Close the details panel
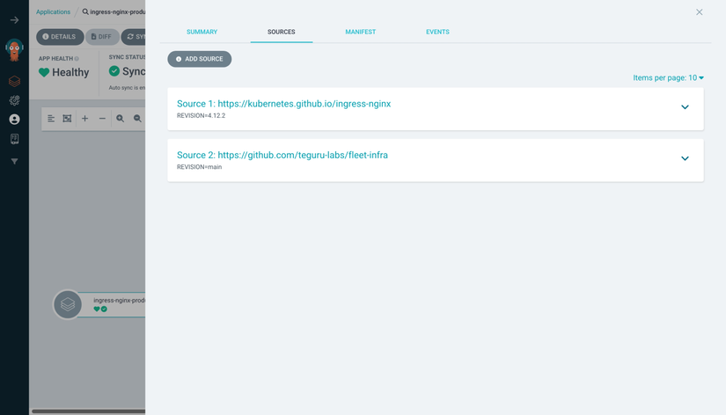Image resolution: width=726 pixels, height=415 pixels. tap(699, 12)
